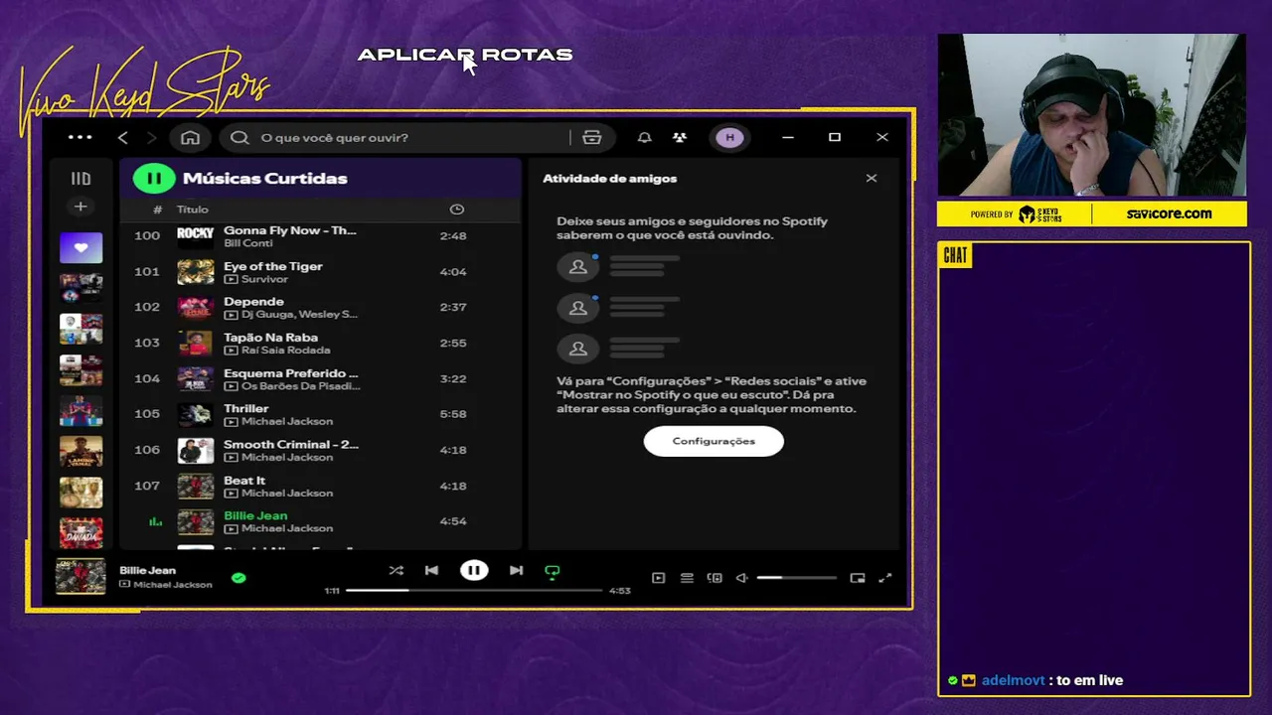Screen dimensions: 1272x715
Task: Sort by the 'Título' column header
Action: [192, 210]
